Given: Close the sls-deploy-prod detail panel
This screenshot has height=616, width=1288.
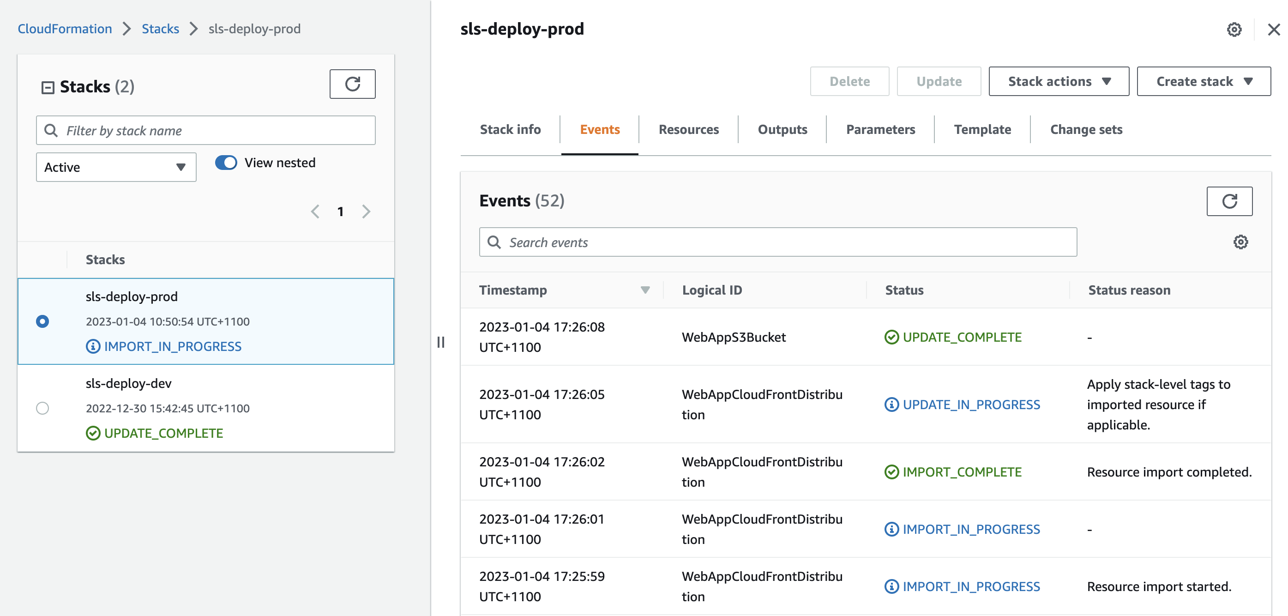Looking at the screenshot, I should click(1274, 30).
